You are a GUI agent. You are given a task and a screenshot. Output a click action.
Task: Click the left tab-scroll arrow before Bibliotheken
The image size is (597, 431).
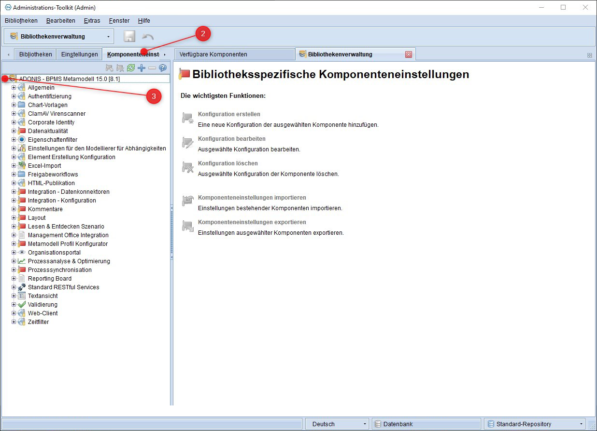pos(8,55)
